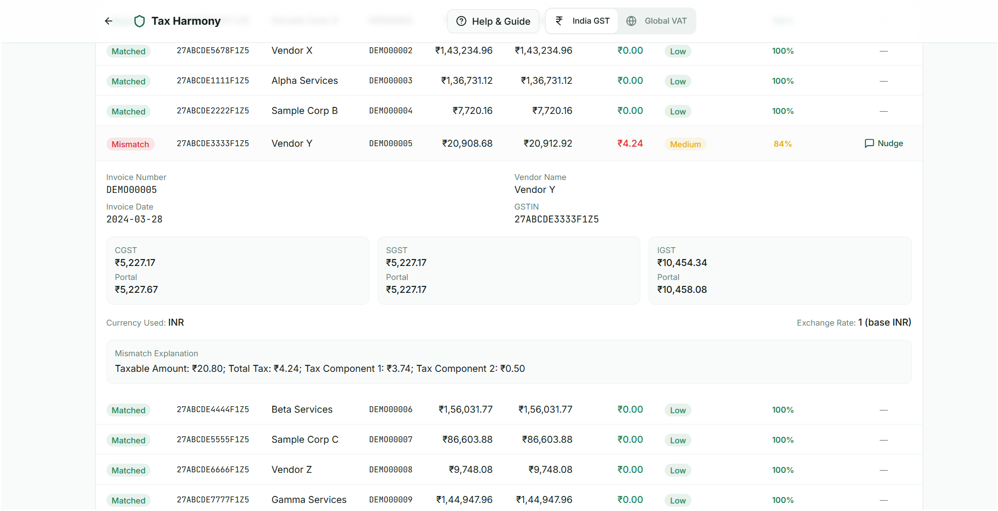Click the Tax Harmony title
Image resolution: width=998 pixels, height=511 pixels.
(x=186, y=21)
